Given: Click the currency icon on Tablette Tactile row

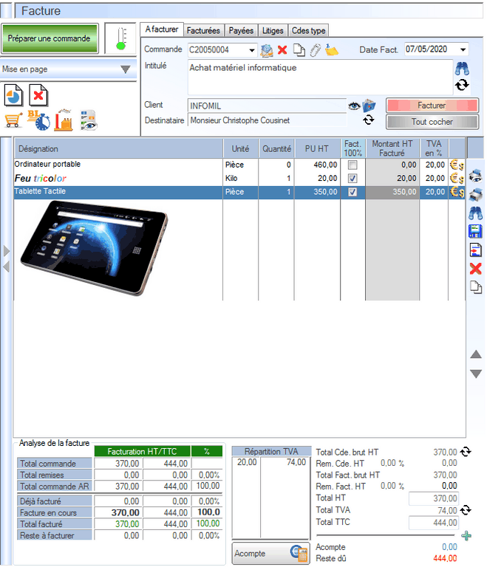Looking at the screenshot, I should 457,192.
